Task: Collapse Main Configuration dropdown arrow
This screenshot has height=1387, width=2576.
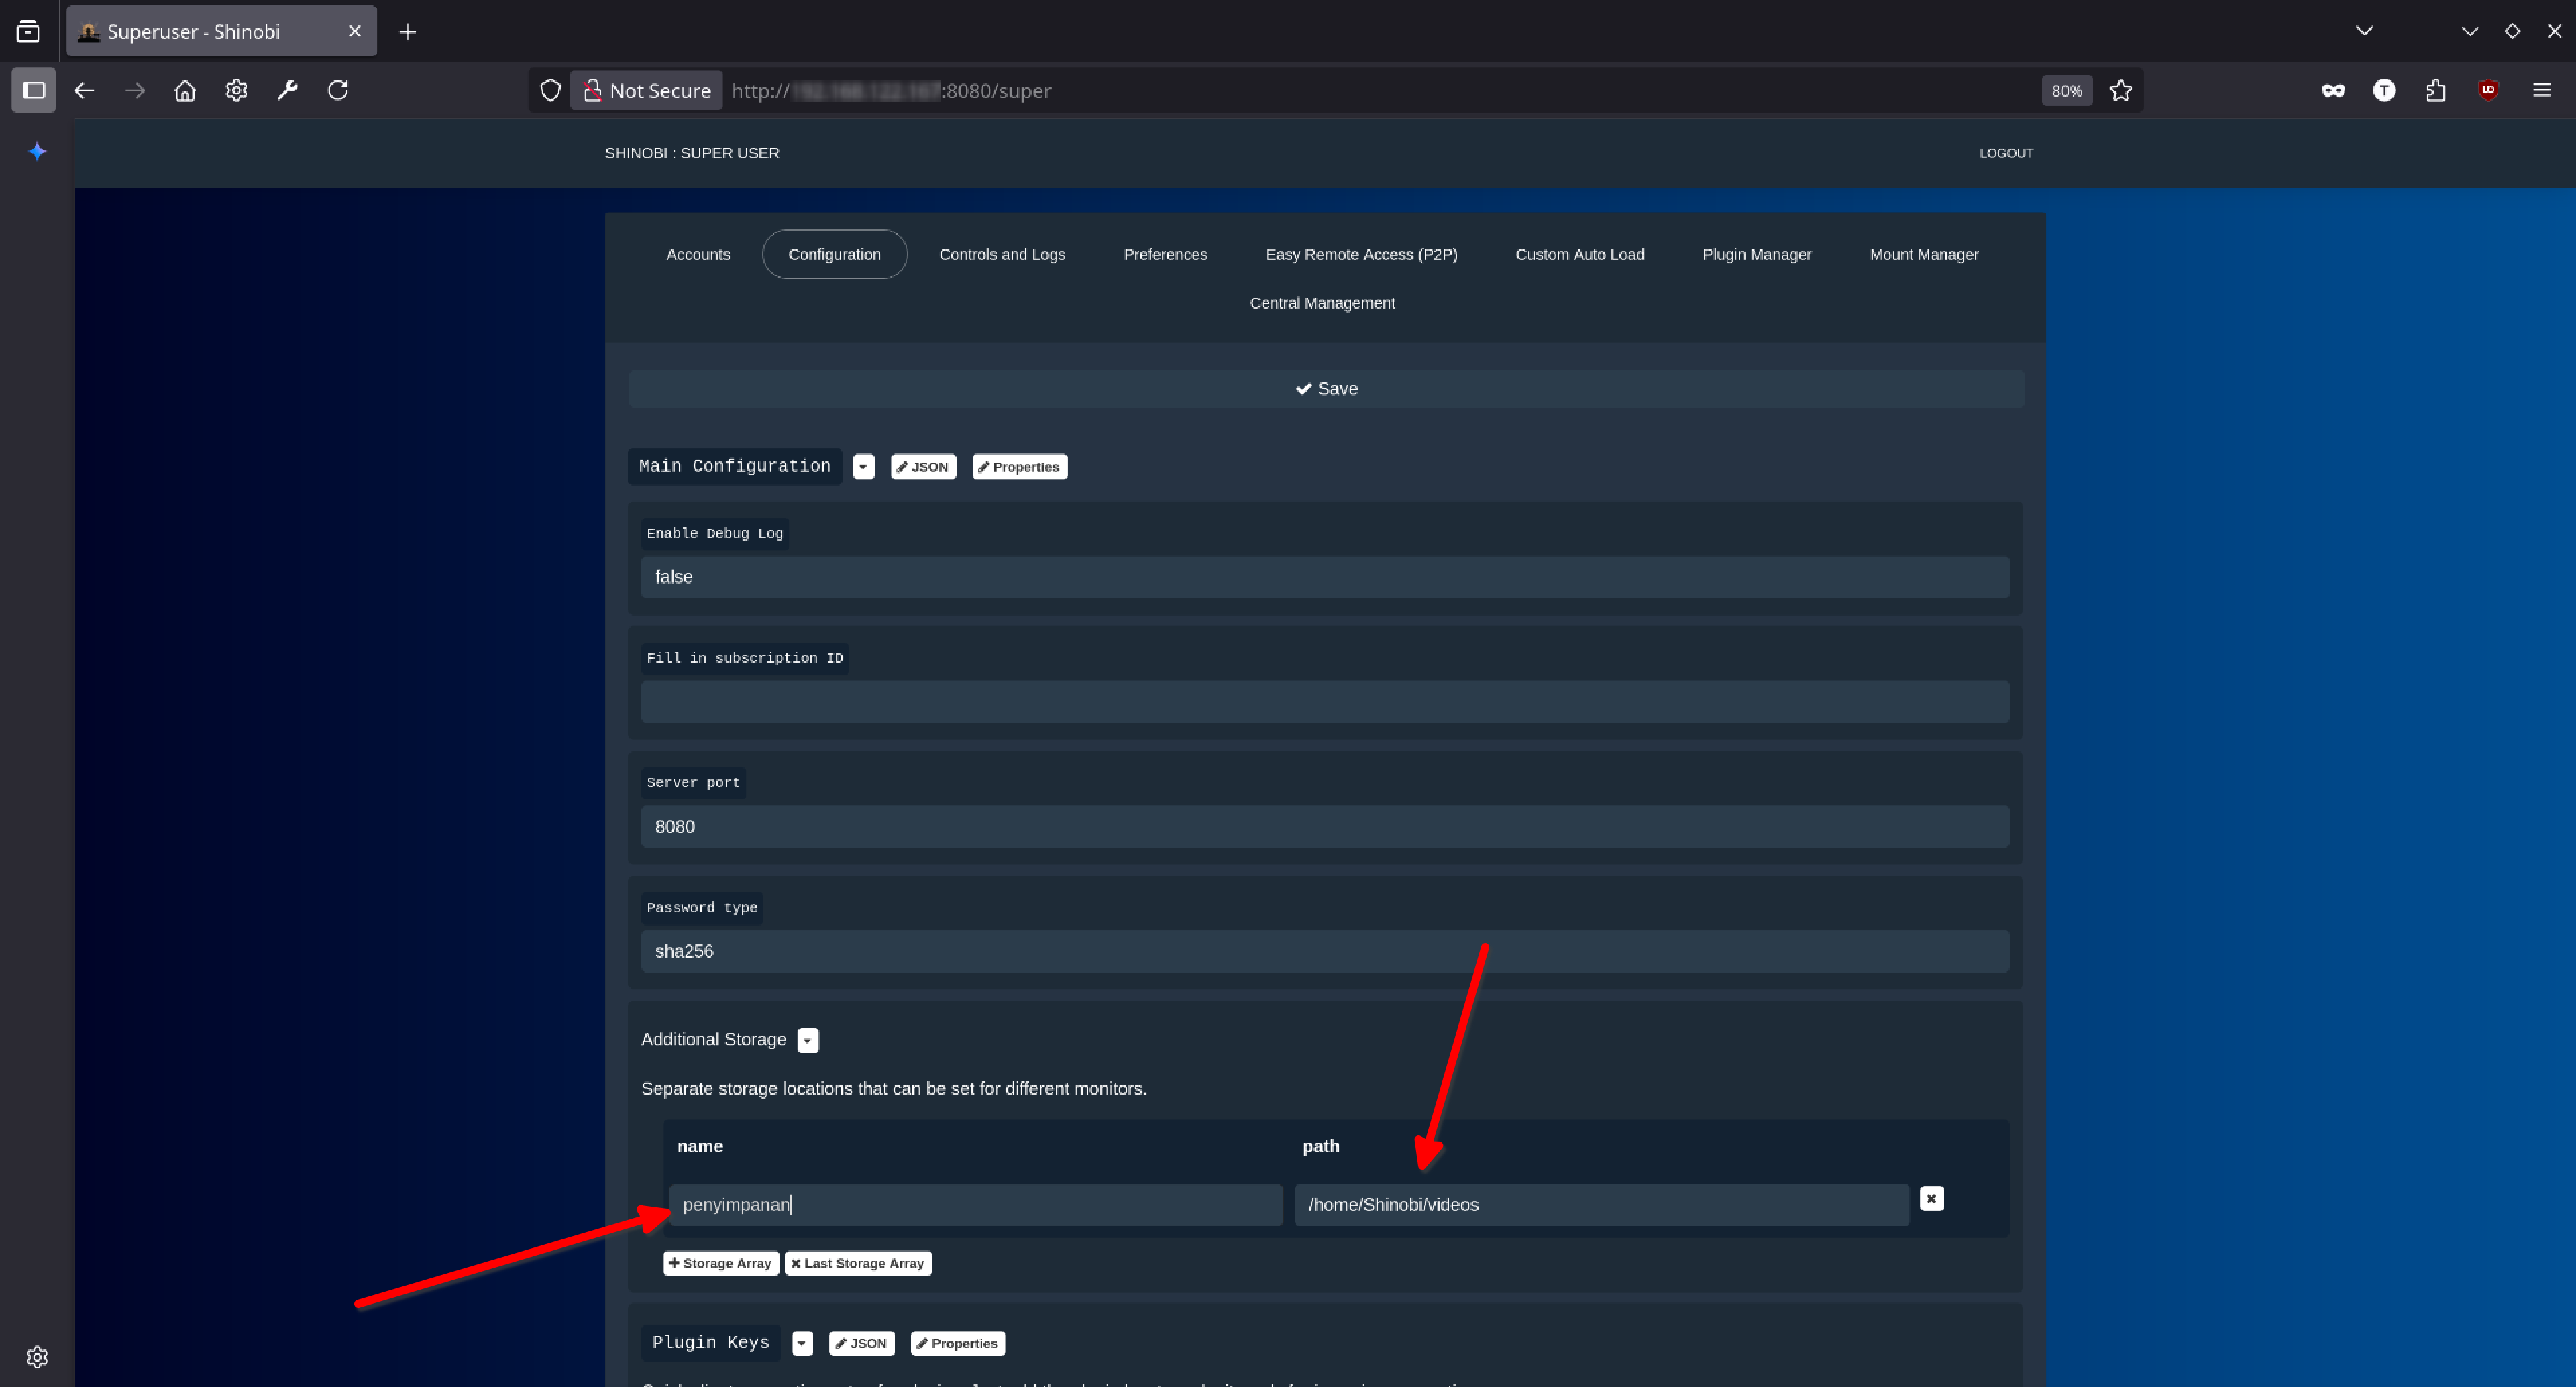Action: pyautogui.click(x=863, y=467)
